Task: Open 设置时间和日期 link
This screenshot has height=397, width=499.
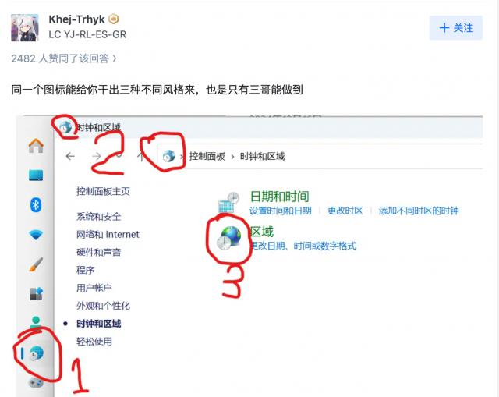Action: pos(281,211)
